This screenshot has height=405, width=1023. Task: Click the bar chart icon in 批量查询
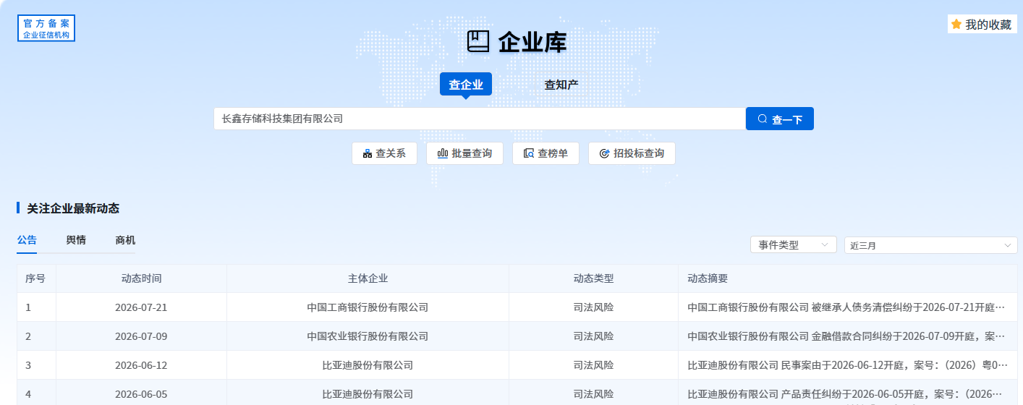tap(443, 153)
